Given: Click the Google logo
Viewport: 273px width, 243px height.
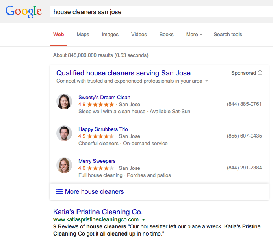Looking at the screenshot, I should tap(23, 11).
